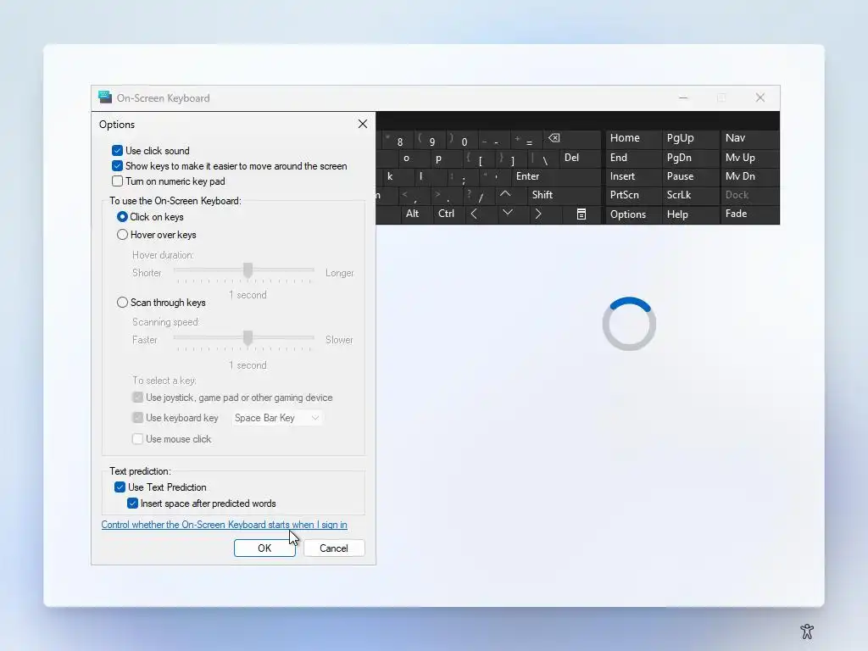Screen dimensions: 868x651
Task: Click the down arrow key on keyboard
Action: coord(508,214)
